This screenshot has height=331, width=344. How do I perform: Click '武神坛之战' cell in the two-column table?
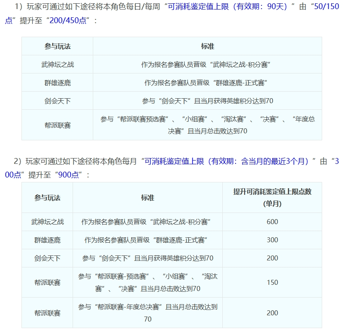click(57, 65)
